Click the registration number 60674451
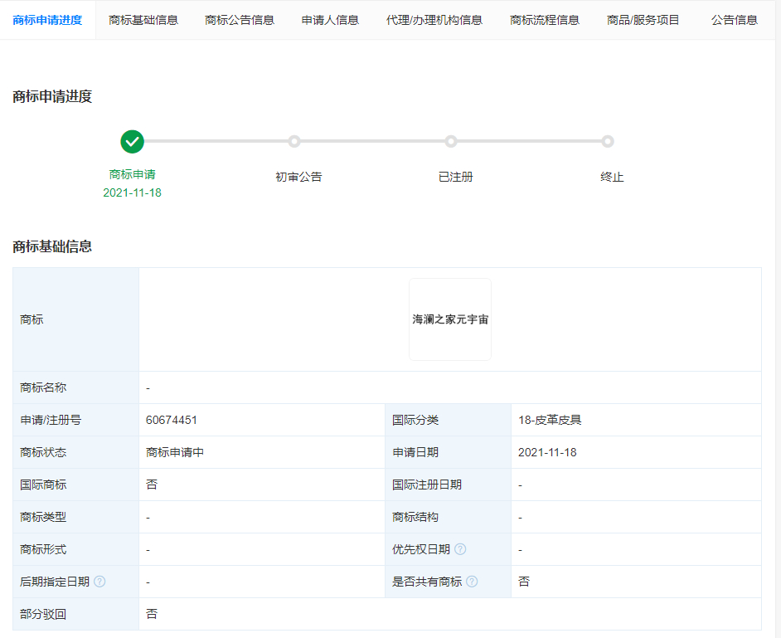This screenshot has width=781, height=638. click(x=172, y=420)
